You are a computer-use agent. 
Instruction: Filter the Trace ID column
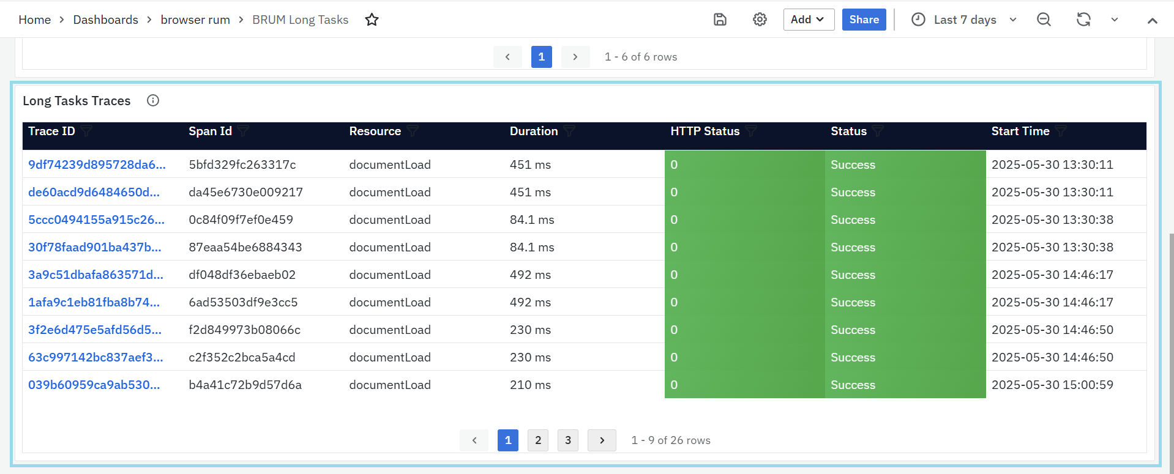click(86, 131)
